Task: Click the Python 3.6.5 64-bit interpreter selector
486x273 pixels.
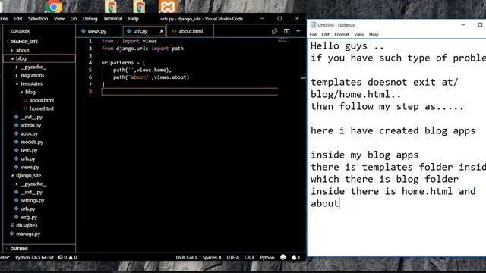Action: pyautogui.click(x=34, y=257)
